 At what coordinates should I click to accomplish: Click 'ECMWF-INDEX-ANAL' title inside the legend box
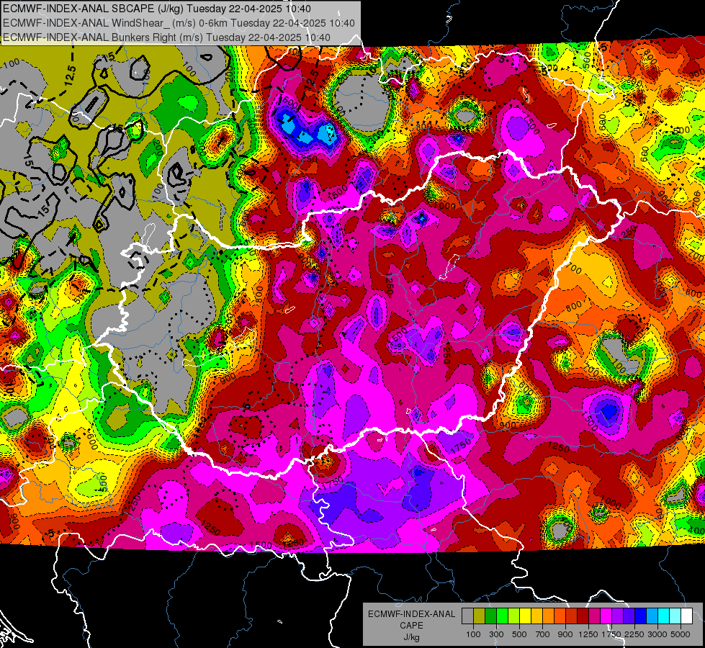[411, 614]
